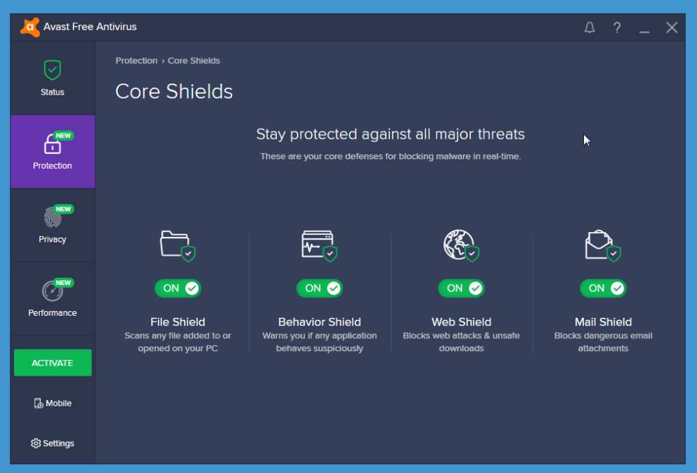This screenshot has height=473, width=697.
Task: Click the File Shield folder icon
Action: coord(178,246)
